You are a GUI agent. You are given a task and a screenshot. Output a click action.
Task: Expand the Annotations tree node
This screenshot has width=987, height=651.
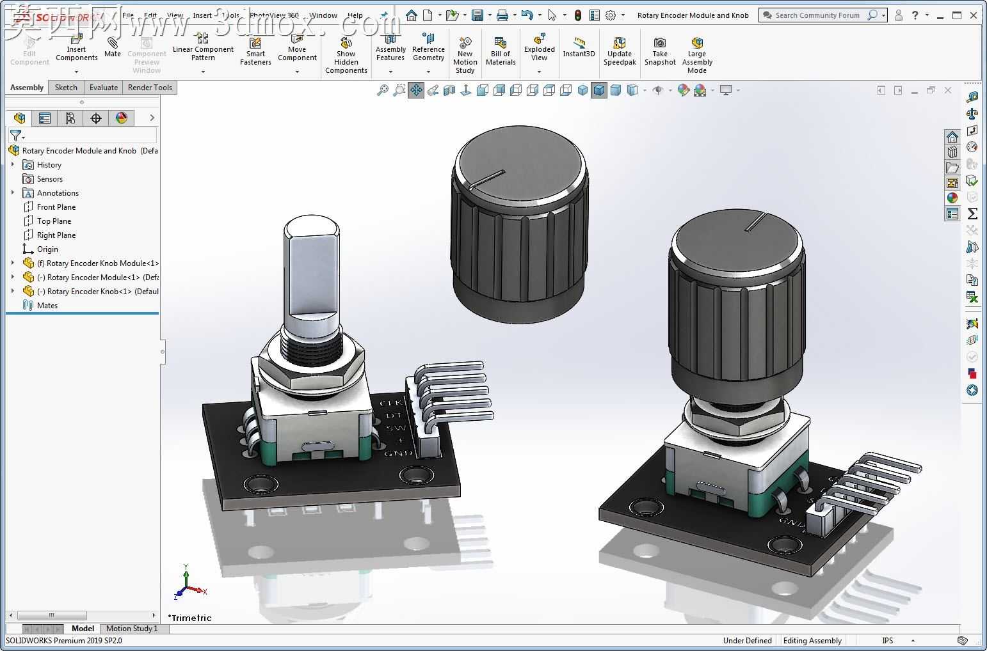pyautogui.click(x=13, y=192)
